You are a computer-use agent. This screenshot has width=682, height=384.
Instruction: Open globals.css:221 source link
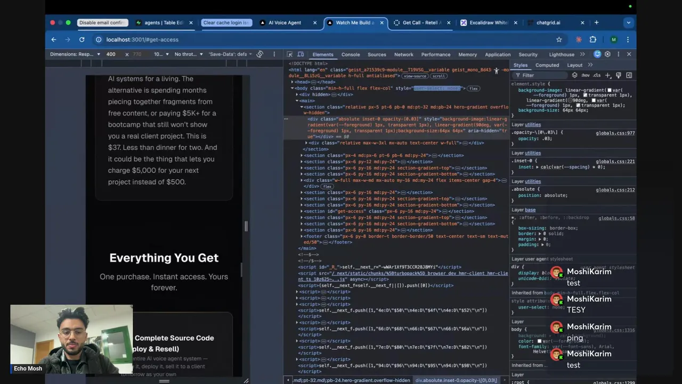[x=615, y=161]
